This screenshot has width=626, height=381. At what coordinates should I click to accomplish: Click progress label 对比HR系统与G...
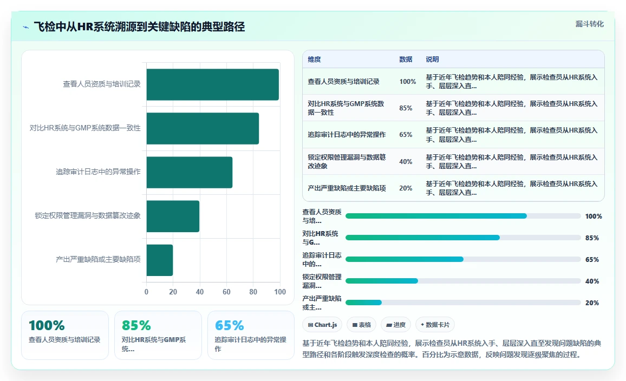(x=320, y=238)
